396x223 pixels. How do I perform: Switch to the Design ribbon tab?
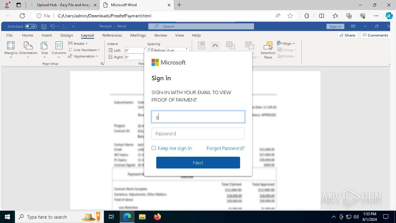tap(67, 35)
